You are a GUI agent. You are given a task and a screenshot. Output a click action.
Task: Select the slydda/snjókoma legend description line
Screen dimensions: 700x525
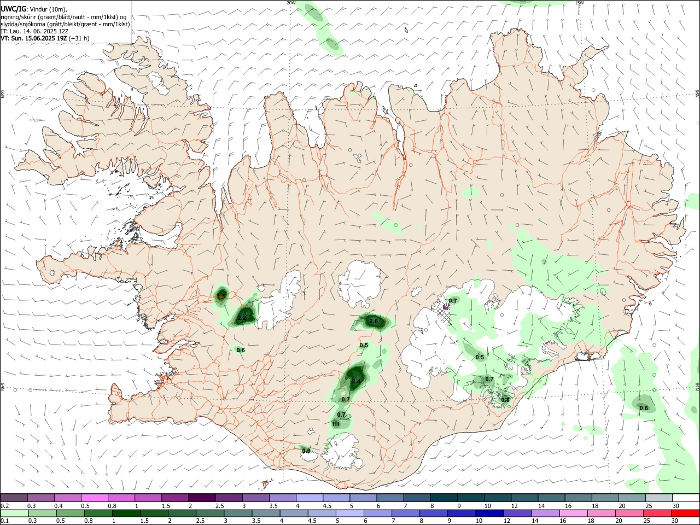pos(65,24)
